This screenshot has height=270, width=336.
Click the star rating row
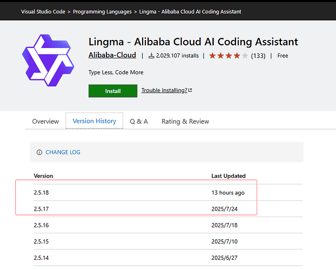tap(229, 56)
